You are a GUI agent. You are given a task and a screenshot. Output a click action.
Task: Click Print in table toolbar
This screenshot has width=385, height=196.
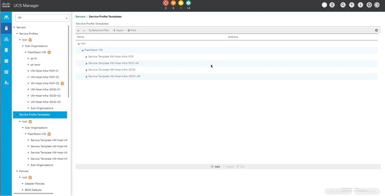[x=132, y=30]
